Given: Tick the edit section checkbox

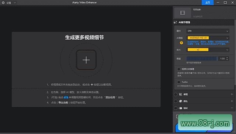Looking at the screenshot, I should [176, 94].
